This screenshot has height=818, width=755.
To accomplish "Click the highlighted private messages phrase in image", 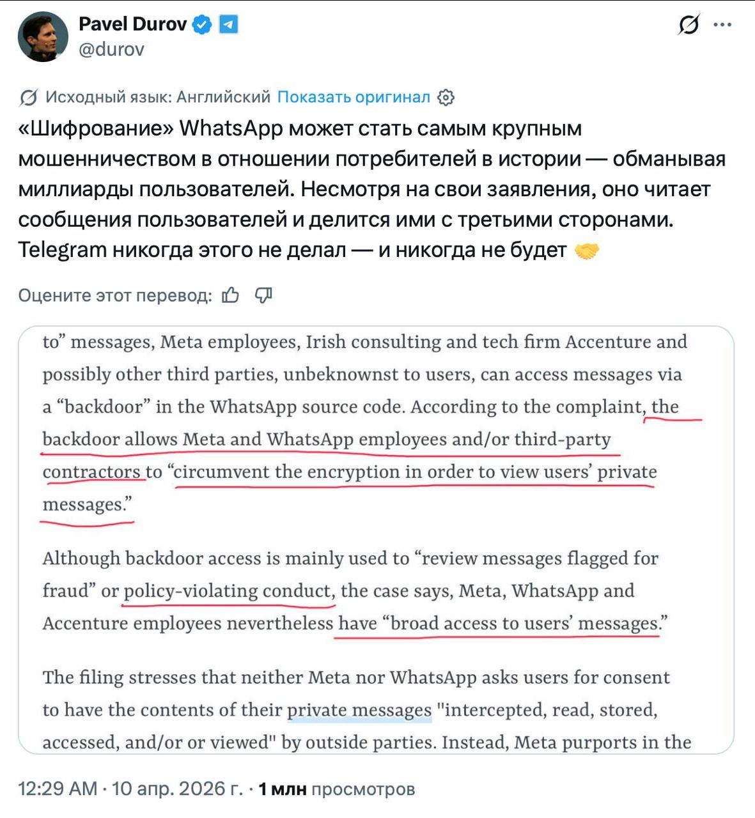I will click(x=358, y=709).
